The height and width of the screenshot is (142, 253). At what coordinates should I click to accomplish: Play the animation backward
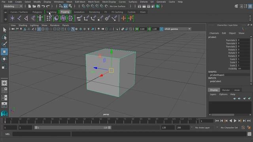coord(230,121)
